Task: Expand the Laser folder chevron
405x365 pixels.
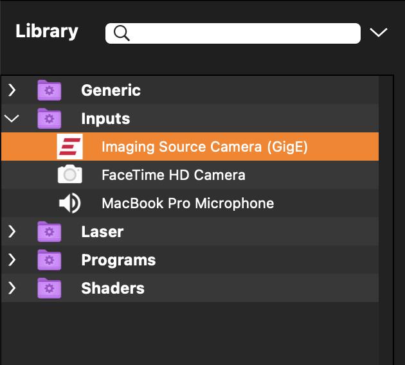Action: pos(12,231)
